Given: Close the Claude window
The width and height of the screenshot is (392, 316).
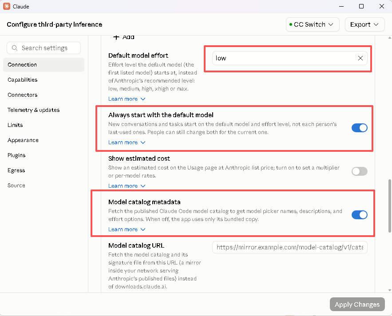Looking at the screenshot, I should pyautogui.click(x=381, y=6).
